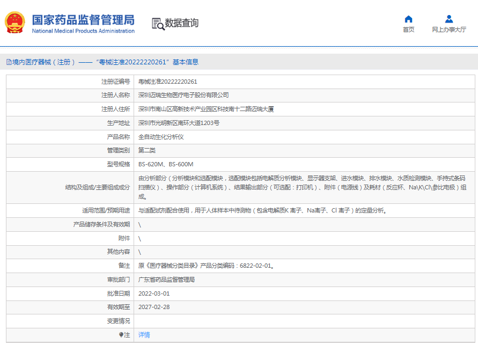478x345 pixels.
Task: Click the 审批部门 row label
Action: [x=118, y=280]
